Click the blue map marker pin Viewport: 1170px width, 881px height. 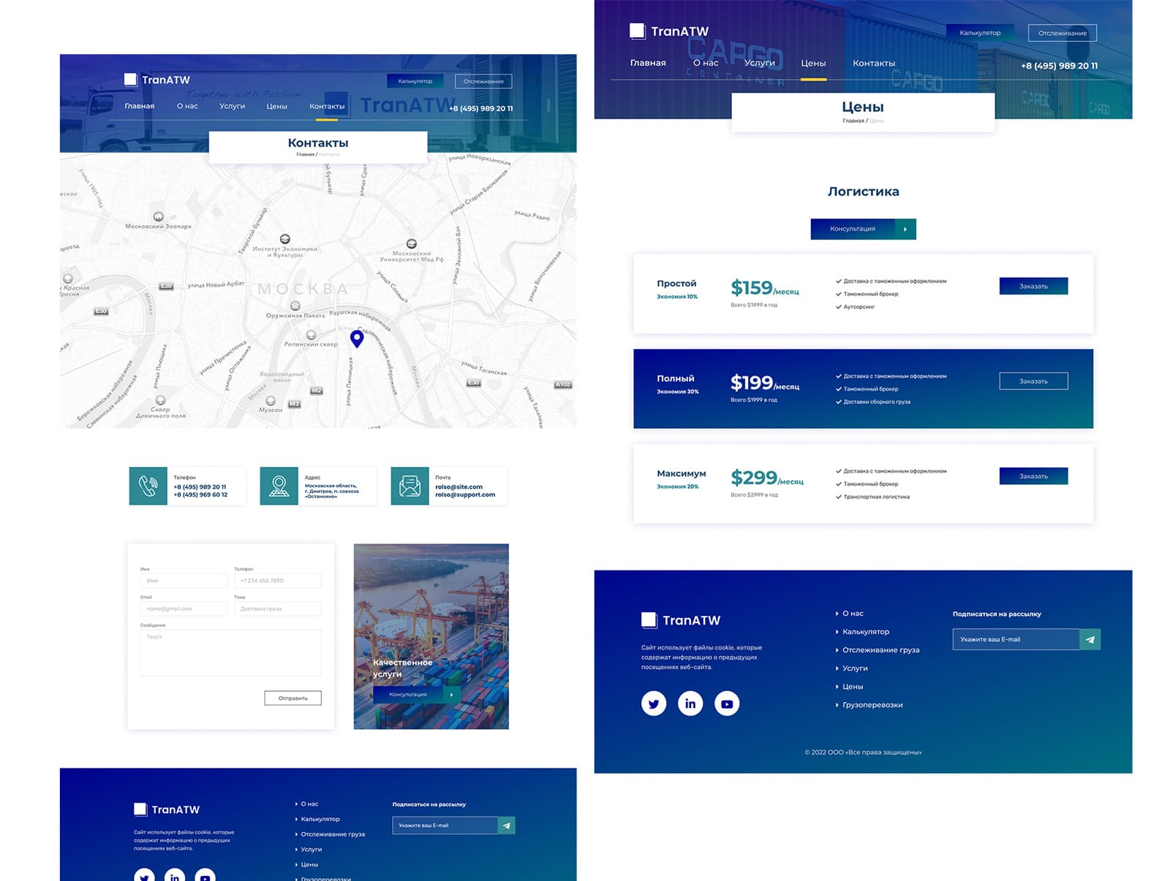357,338
